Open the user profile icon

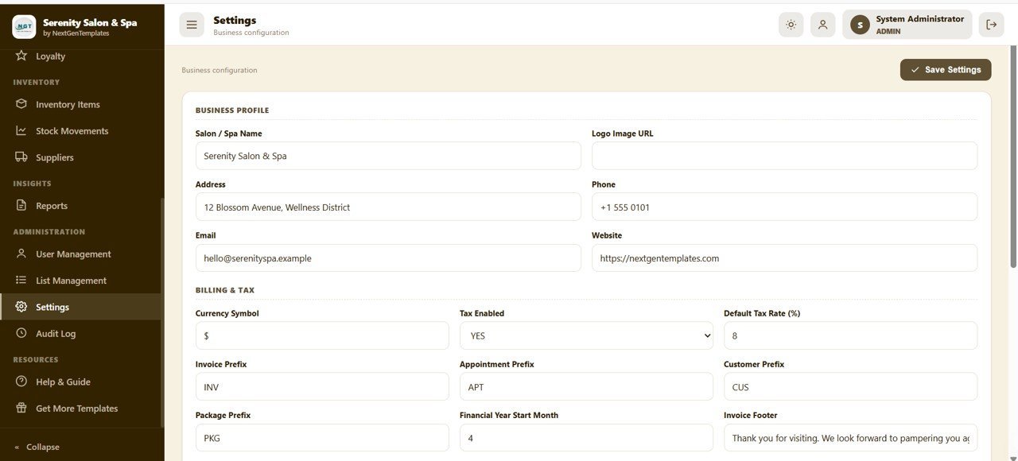tap(822, 25)
